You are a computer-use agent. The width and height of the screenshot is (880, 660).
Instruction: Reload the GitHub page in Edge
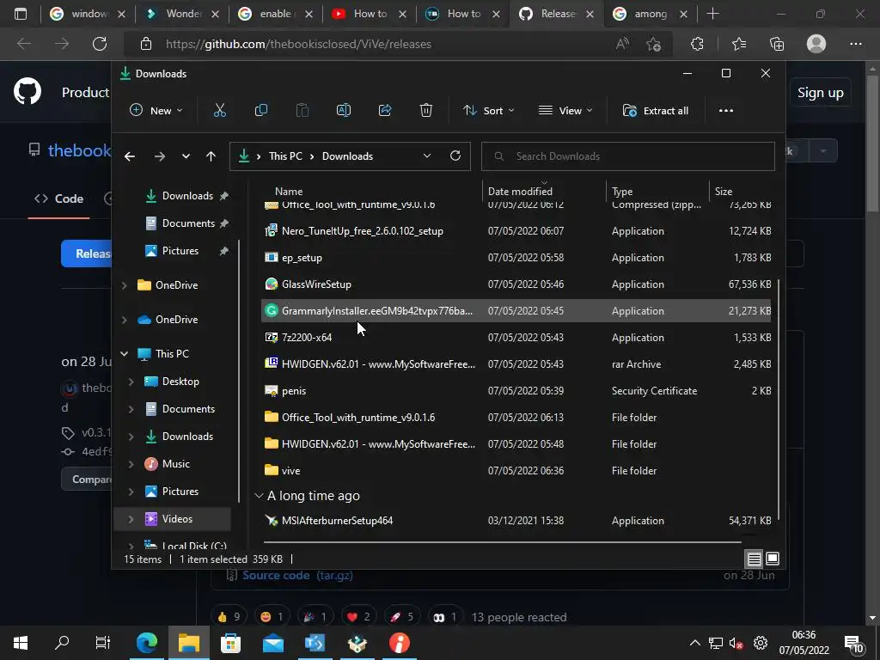(100, 44)
